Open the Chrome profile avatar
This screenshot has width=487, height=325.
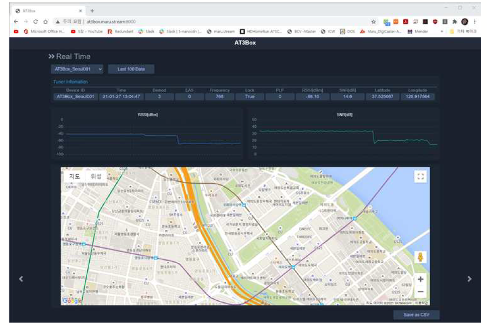pos(465,22)
